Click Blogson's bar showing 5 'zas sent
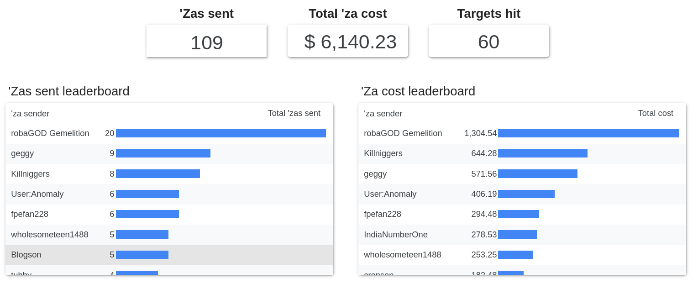Viewport: 698px width, 294px height. point(142,255)
